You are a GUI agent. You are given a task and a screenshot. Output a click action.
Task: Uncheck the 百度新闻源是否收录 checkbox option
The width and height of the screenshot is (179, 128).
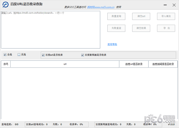click(x=83, y=55)
